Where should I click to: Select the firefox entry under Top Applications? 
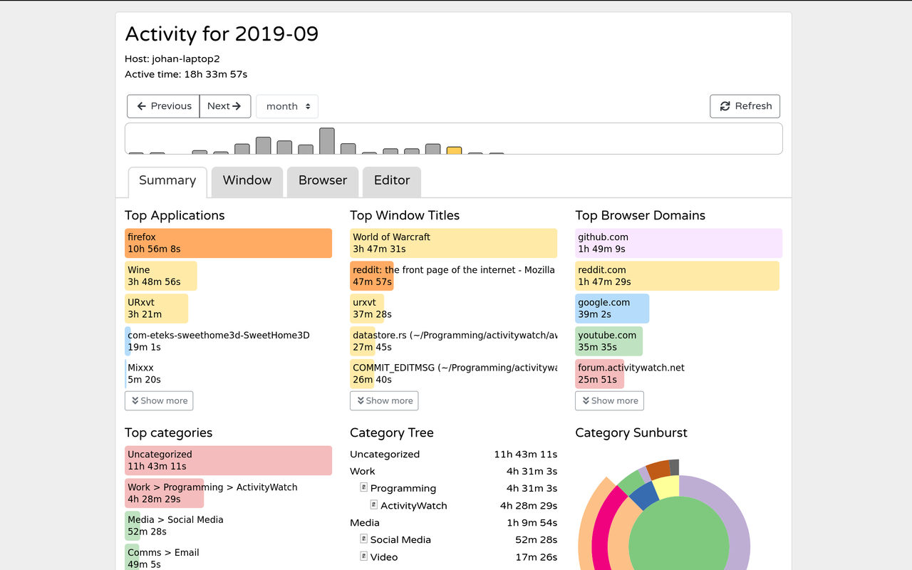click(228, 242)
